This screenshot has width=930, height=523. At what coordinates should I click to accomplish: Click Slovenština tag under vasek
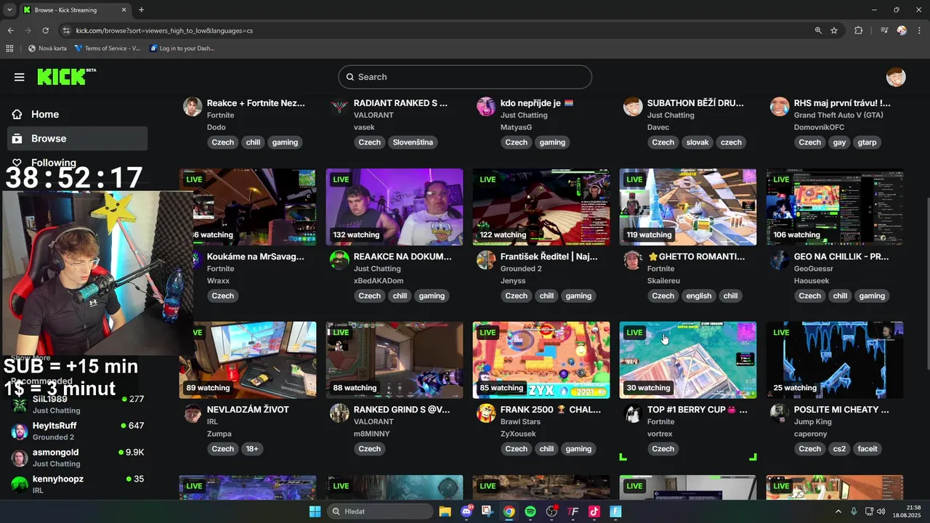coord(413,142)
